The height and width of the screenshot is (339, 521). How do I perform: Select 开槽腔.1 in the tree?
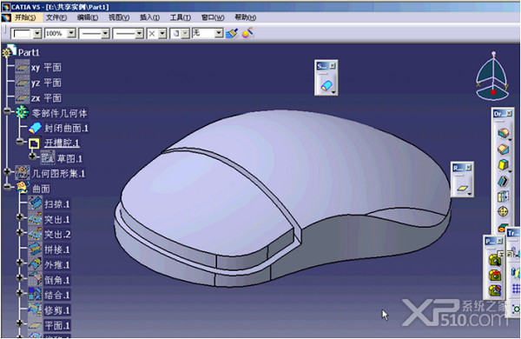pos(62,143)
